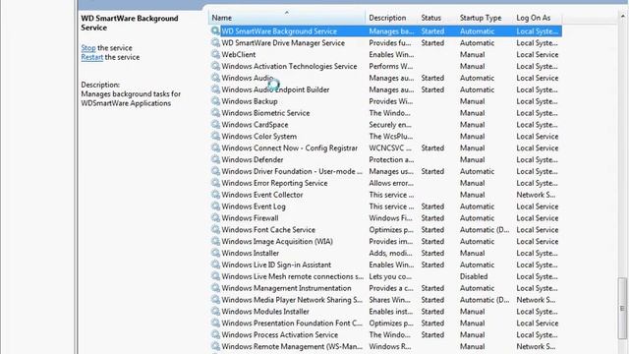Click gear icon next to Windows Backup
This screenshot has height=354, width=629.
[215, 101]
